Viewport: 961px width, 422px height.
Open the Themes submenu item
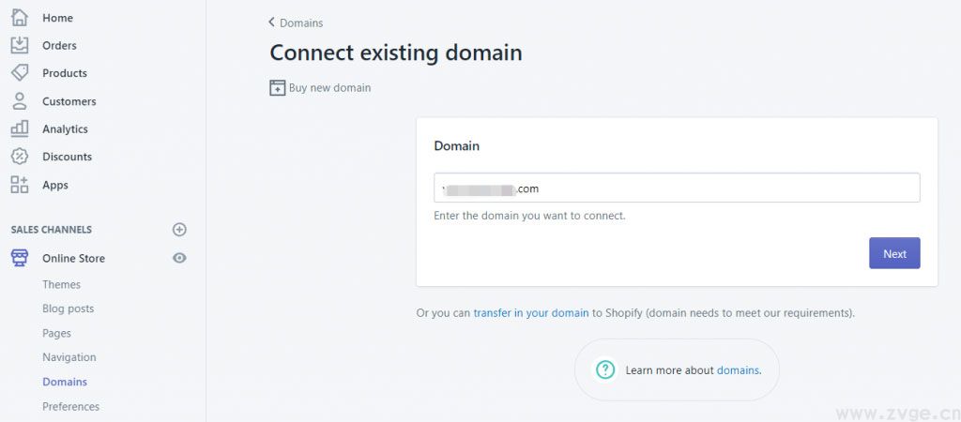[x=61, y=284]
